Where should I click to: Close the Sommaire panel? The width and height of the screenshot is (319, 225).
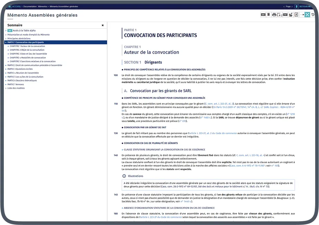[102, 25]
